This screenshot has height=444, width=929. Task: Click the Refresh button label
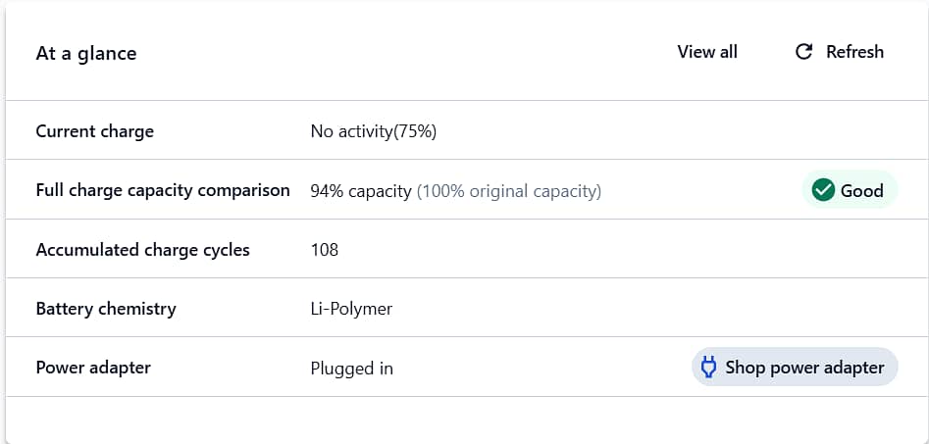854,52
